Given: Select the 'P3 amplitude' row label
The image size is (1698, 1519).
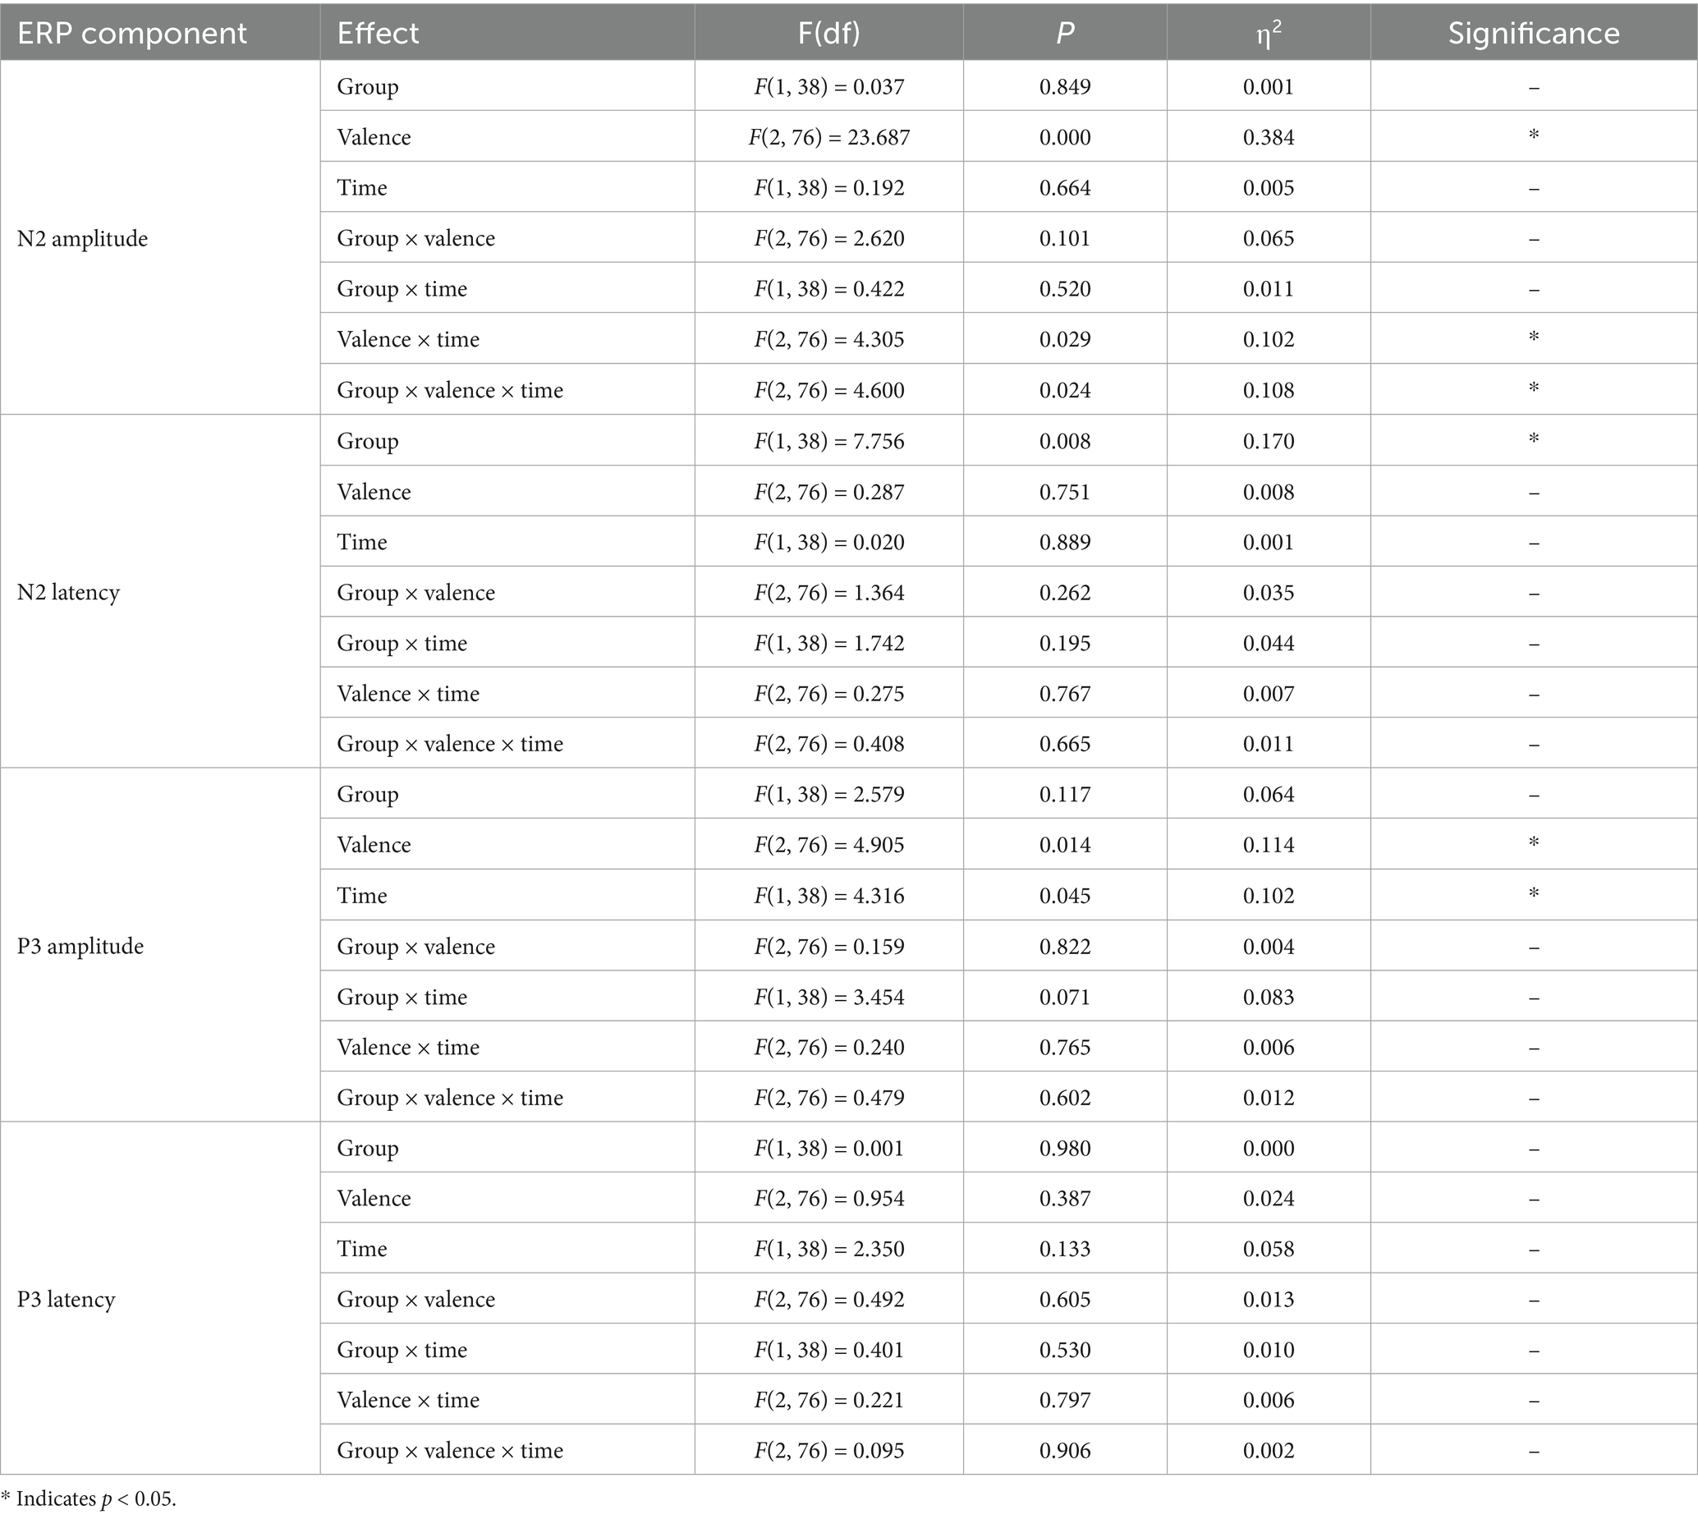Looking at the screenshot, I should [80, 946].
